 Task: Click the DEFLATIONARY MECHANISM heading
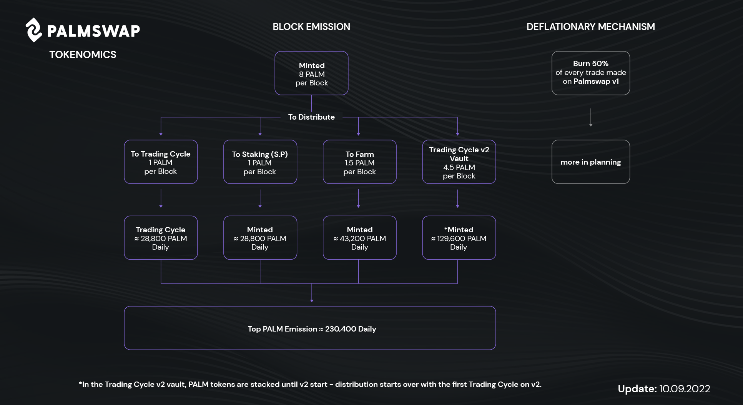tap(590, 27)
